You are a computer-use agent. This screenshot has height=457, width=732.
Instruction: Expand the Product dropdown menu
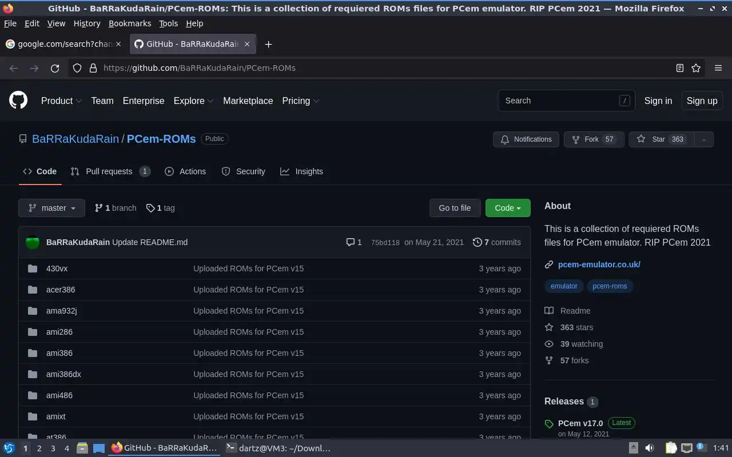pyautogui.click(x=61, y=101)
